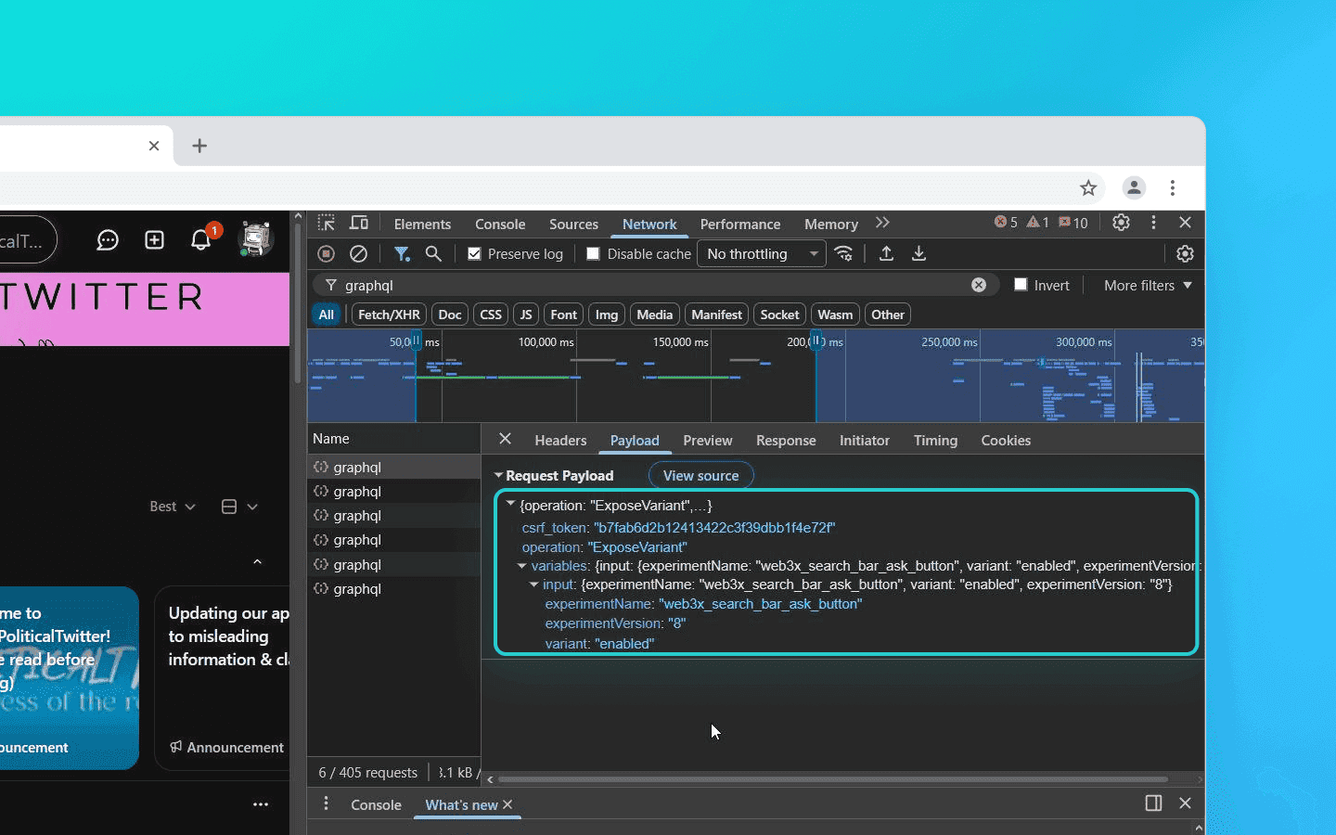Close the What's new drawer tab

[x=507, y=804]
